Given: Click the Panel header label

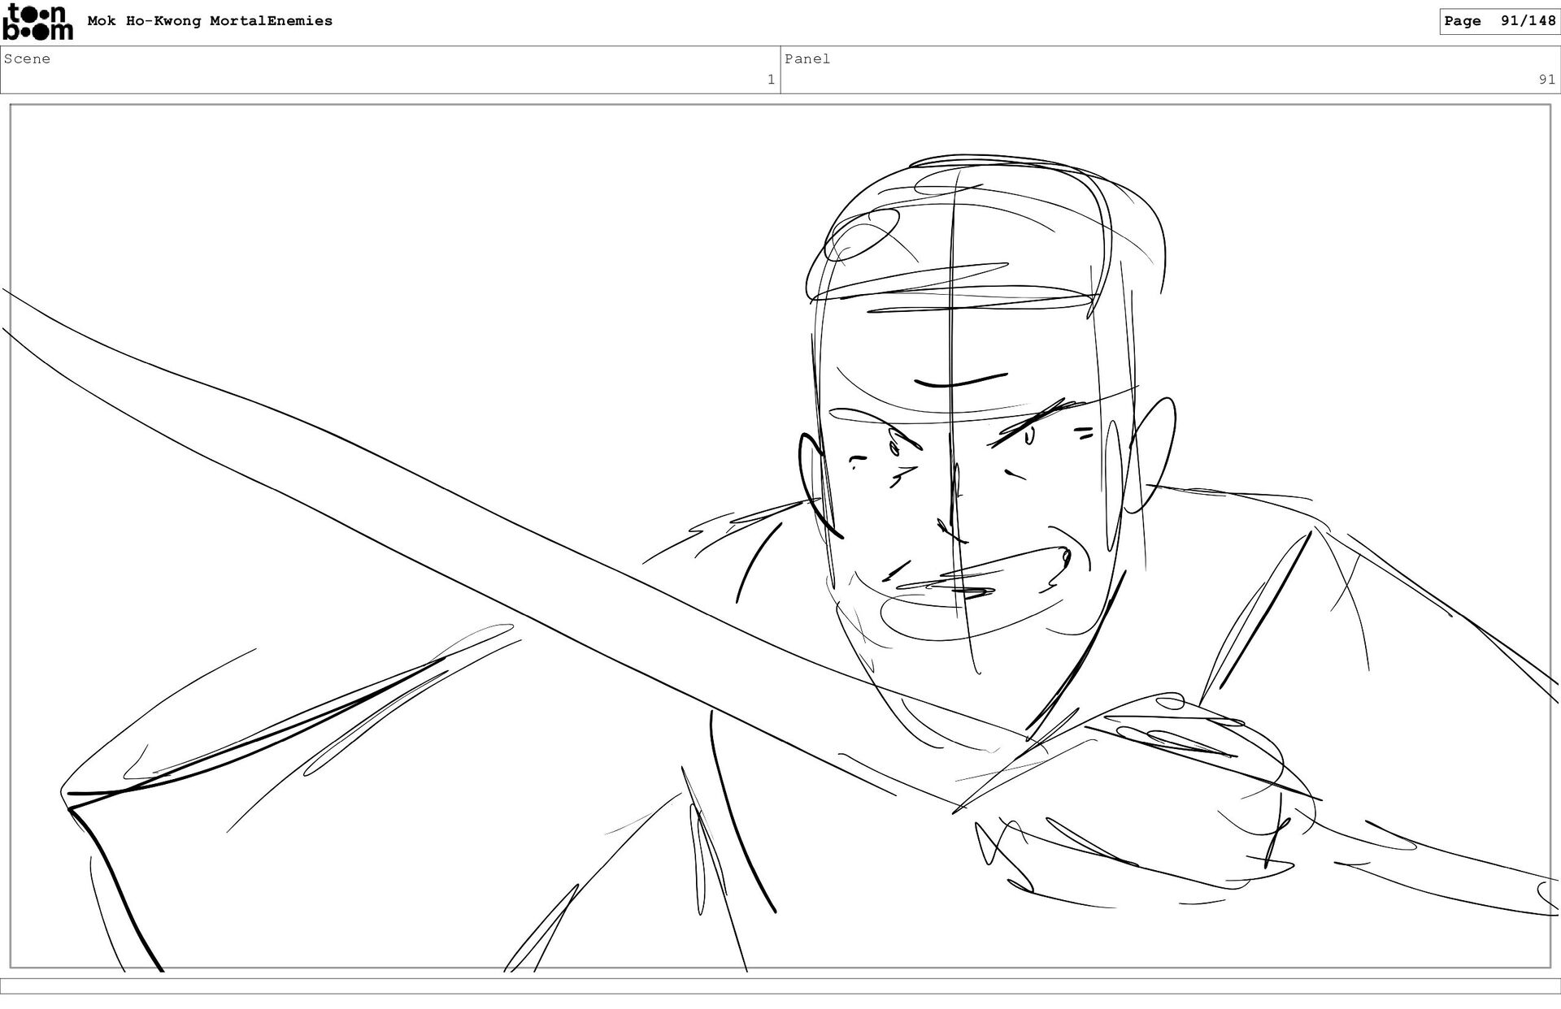Looking at the screenshot, I should pos(807,58).
